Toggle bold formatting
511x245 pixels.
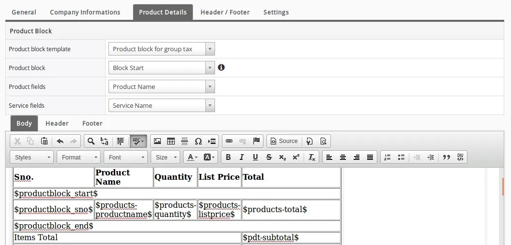pyautogui.click(x=228, y=157)
